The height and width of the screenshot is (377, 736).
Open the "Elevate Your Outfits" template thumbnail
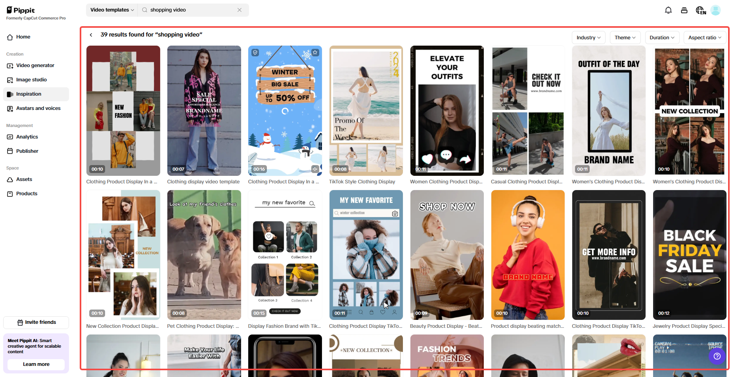click(447, 111)
